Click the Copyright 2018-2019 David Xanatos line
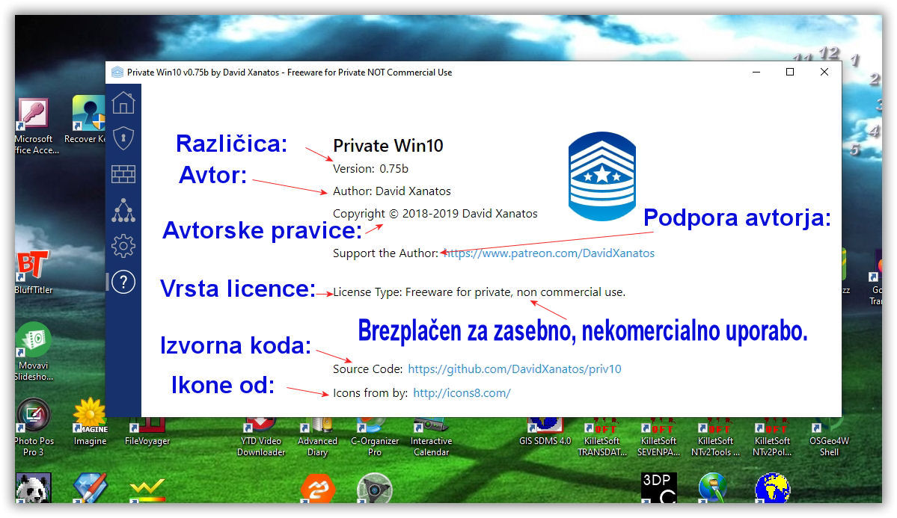 [x=435, y=214]
